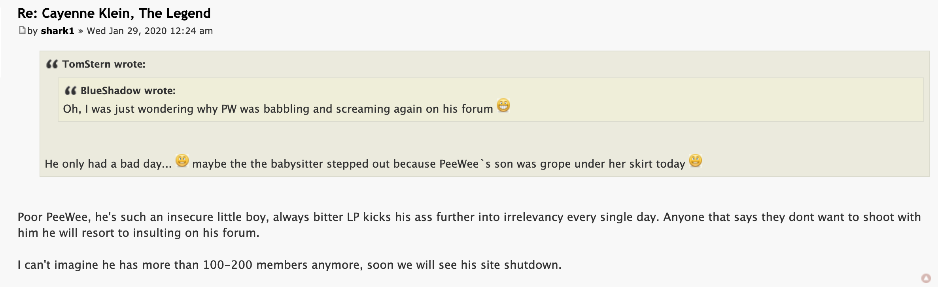Image resolution: width=938 pixels, height=287 pixels.
Task: Click the line "him he will resort to insulting"
Action: coord(138,233)
